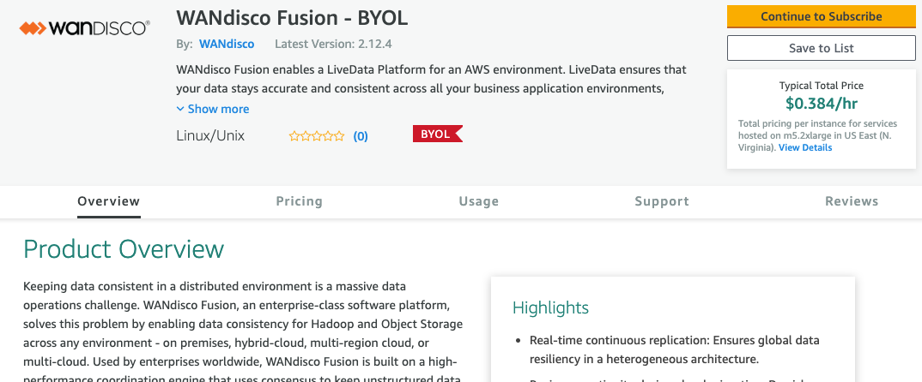The width and height of the screenshot is (922, 382).
Task: Open the Support tab
Action: pyautogui.click(x=662, y=201)
